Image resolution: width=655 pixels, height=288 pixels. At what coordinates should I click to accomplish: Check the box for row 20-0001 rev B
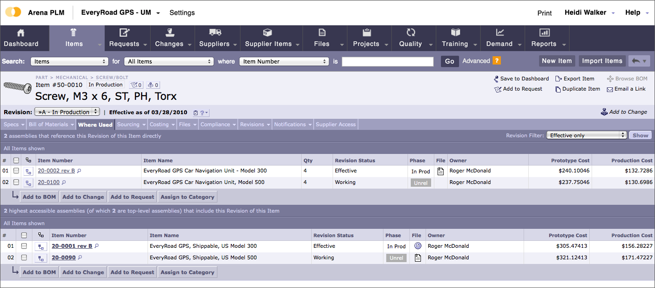click(24, 246)
